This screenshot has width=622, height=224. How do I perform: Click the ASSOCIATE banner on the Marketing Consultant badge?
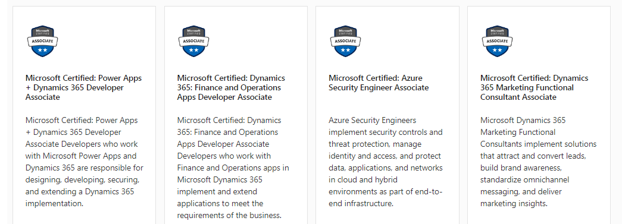click(x=498, y=41)
